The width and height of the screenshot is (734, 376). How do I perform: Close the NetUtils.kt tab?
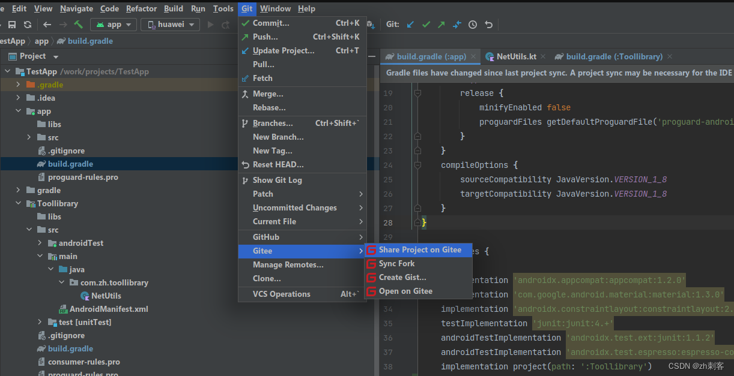click(543, 57)
